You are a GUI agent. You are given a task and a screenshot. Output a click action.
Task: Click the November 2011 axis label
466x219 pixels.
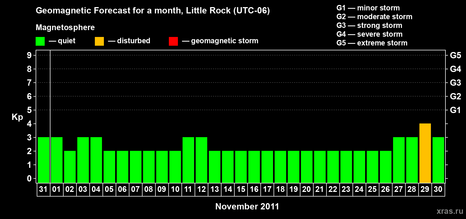(x=247, y=206)
